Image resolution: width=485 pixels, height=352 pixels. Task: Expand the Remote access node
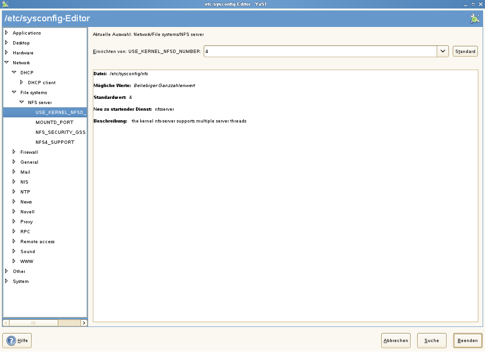click(14, 241)
